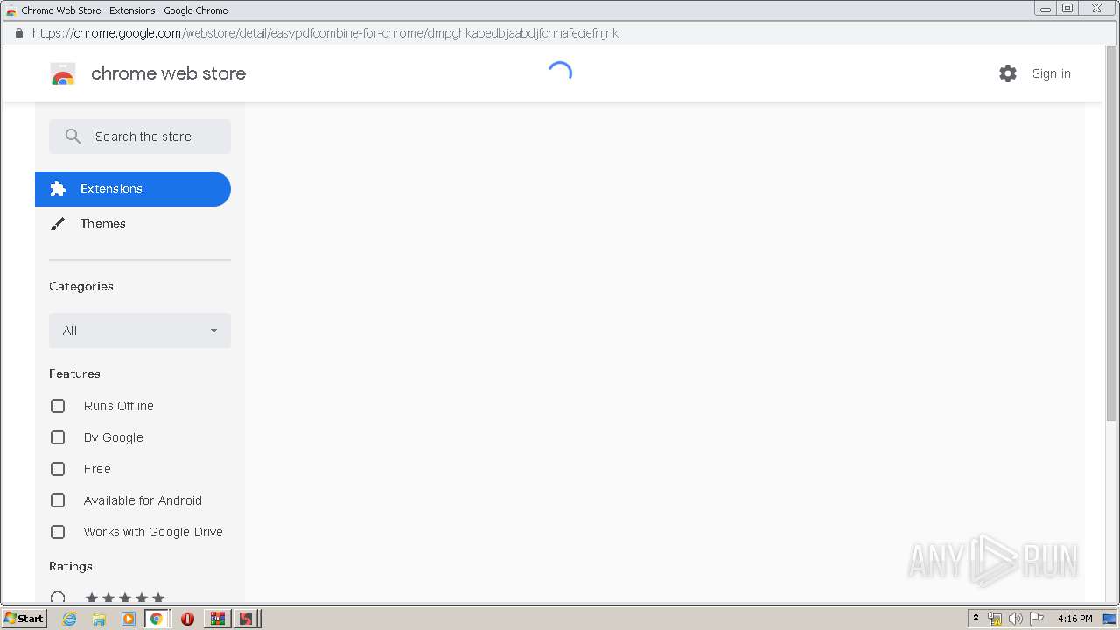
Task: Click the Chrome Web Store logo icon
Action: 63,74
